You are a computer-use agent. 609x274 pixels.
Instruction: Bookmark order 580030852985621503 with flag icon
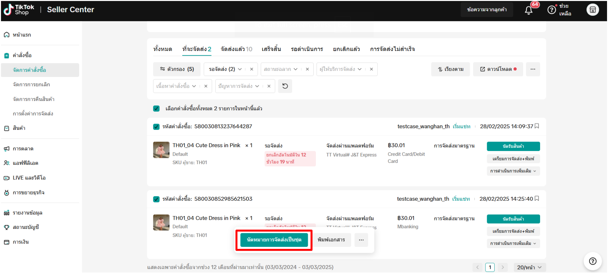pos(537,199)
